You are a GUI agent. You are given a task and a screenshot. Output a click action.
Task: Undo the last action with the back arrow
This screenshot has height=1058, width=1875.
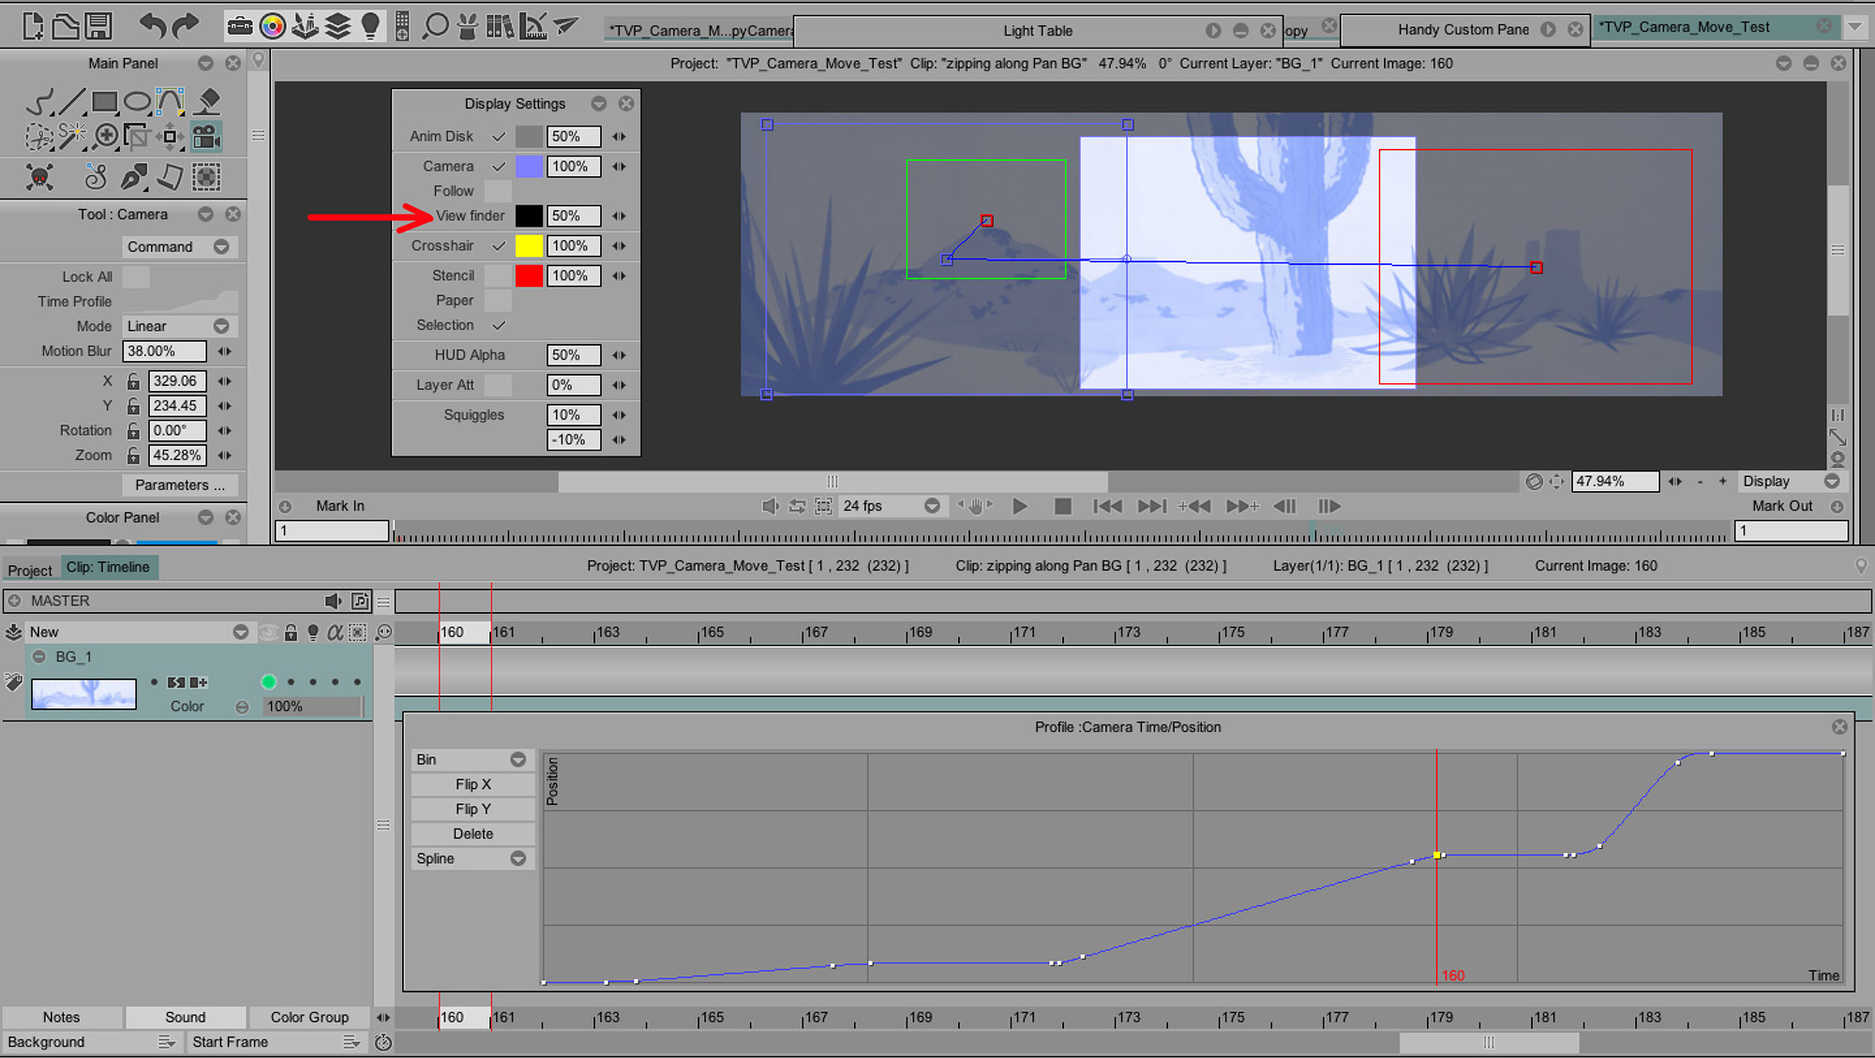click(152, 26)
